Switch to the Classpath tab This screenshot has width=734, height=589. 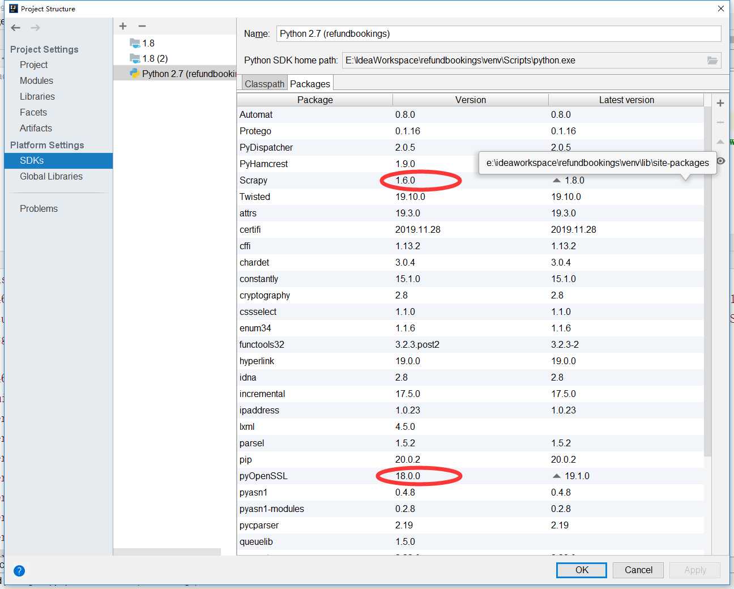pyautogui.click(x=264, y=84)
